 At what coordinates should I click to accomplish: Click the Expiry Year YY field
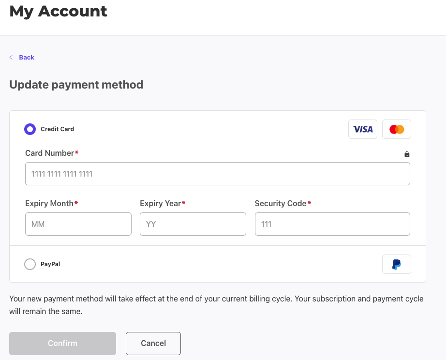tap(193, 224)
